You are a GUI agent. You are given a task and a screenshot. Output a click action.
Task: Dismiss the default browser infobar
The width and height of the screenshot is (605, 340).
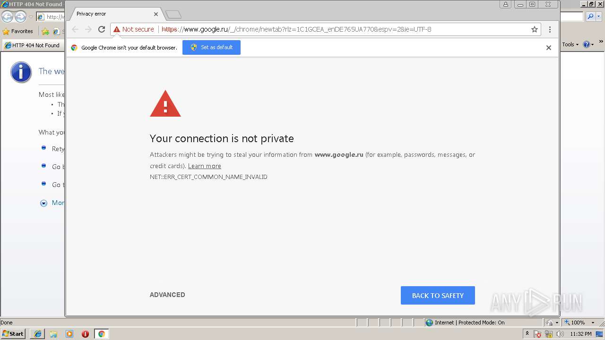549,48
